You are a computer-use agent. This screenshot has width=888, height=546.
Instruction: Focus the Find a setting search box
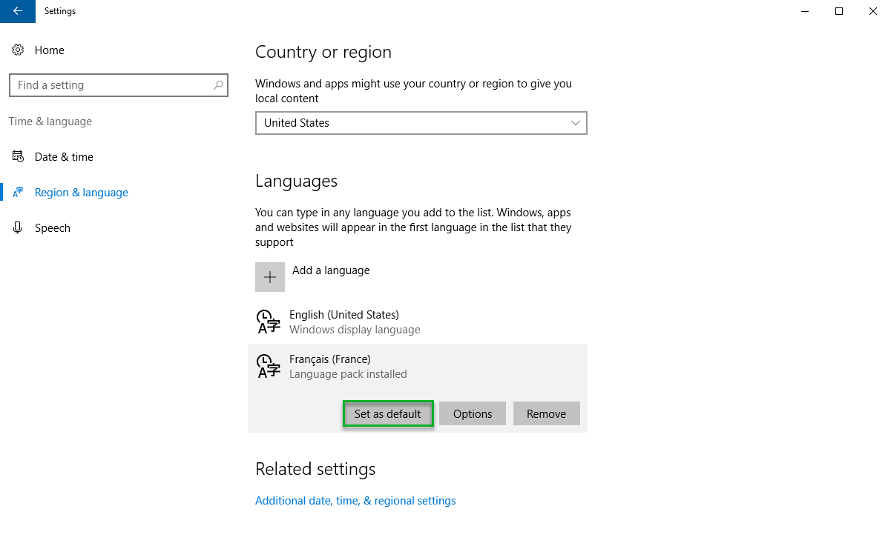pos(119,85)
